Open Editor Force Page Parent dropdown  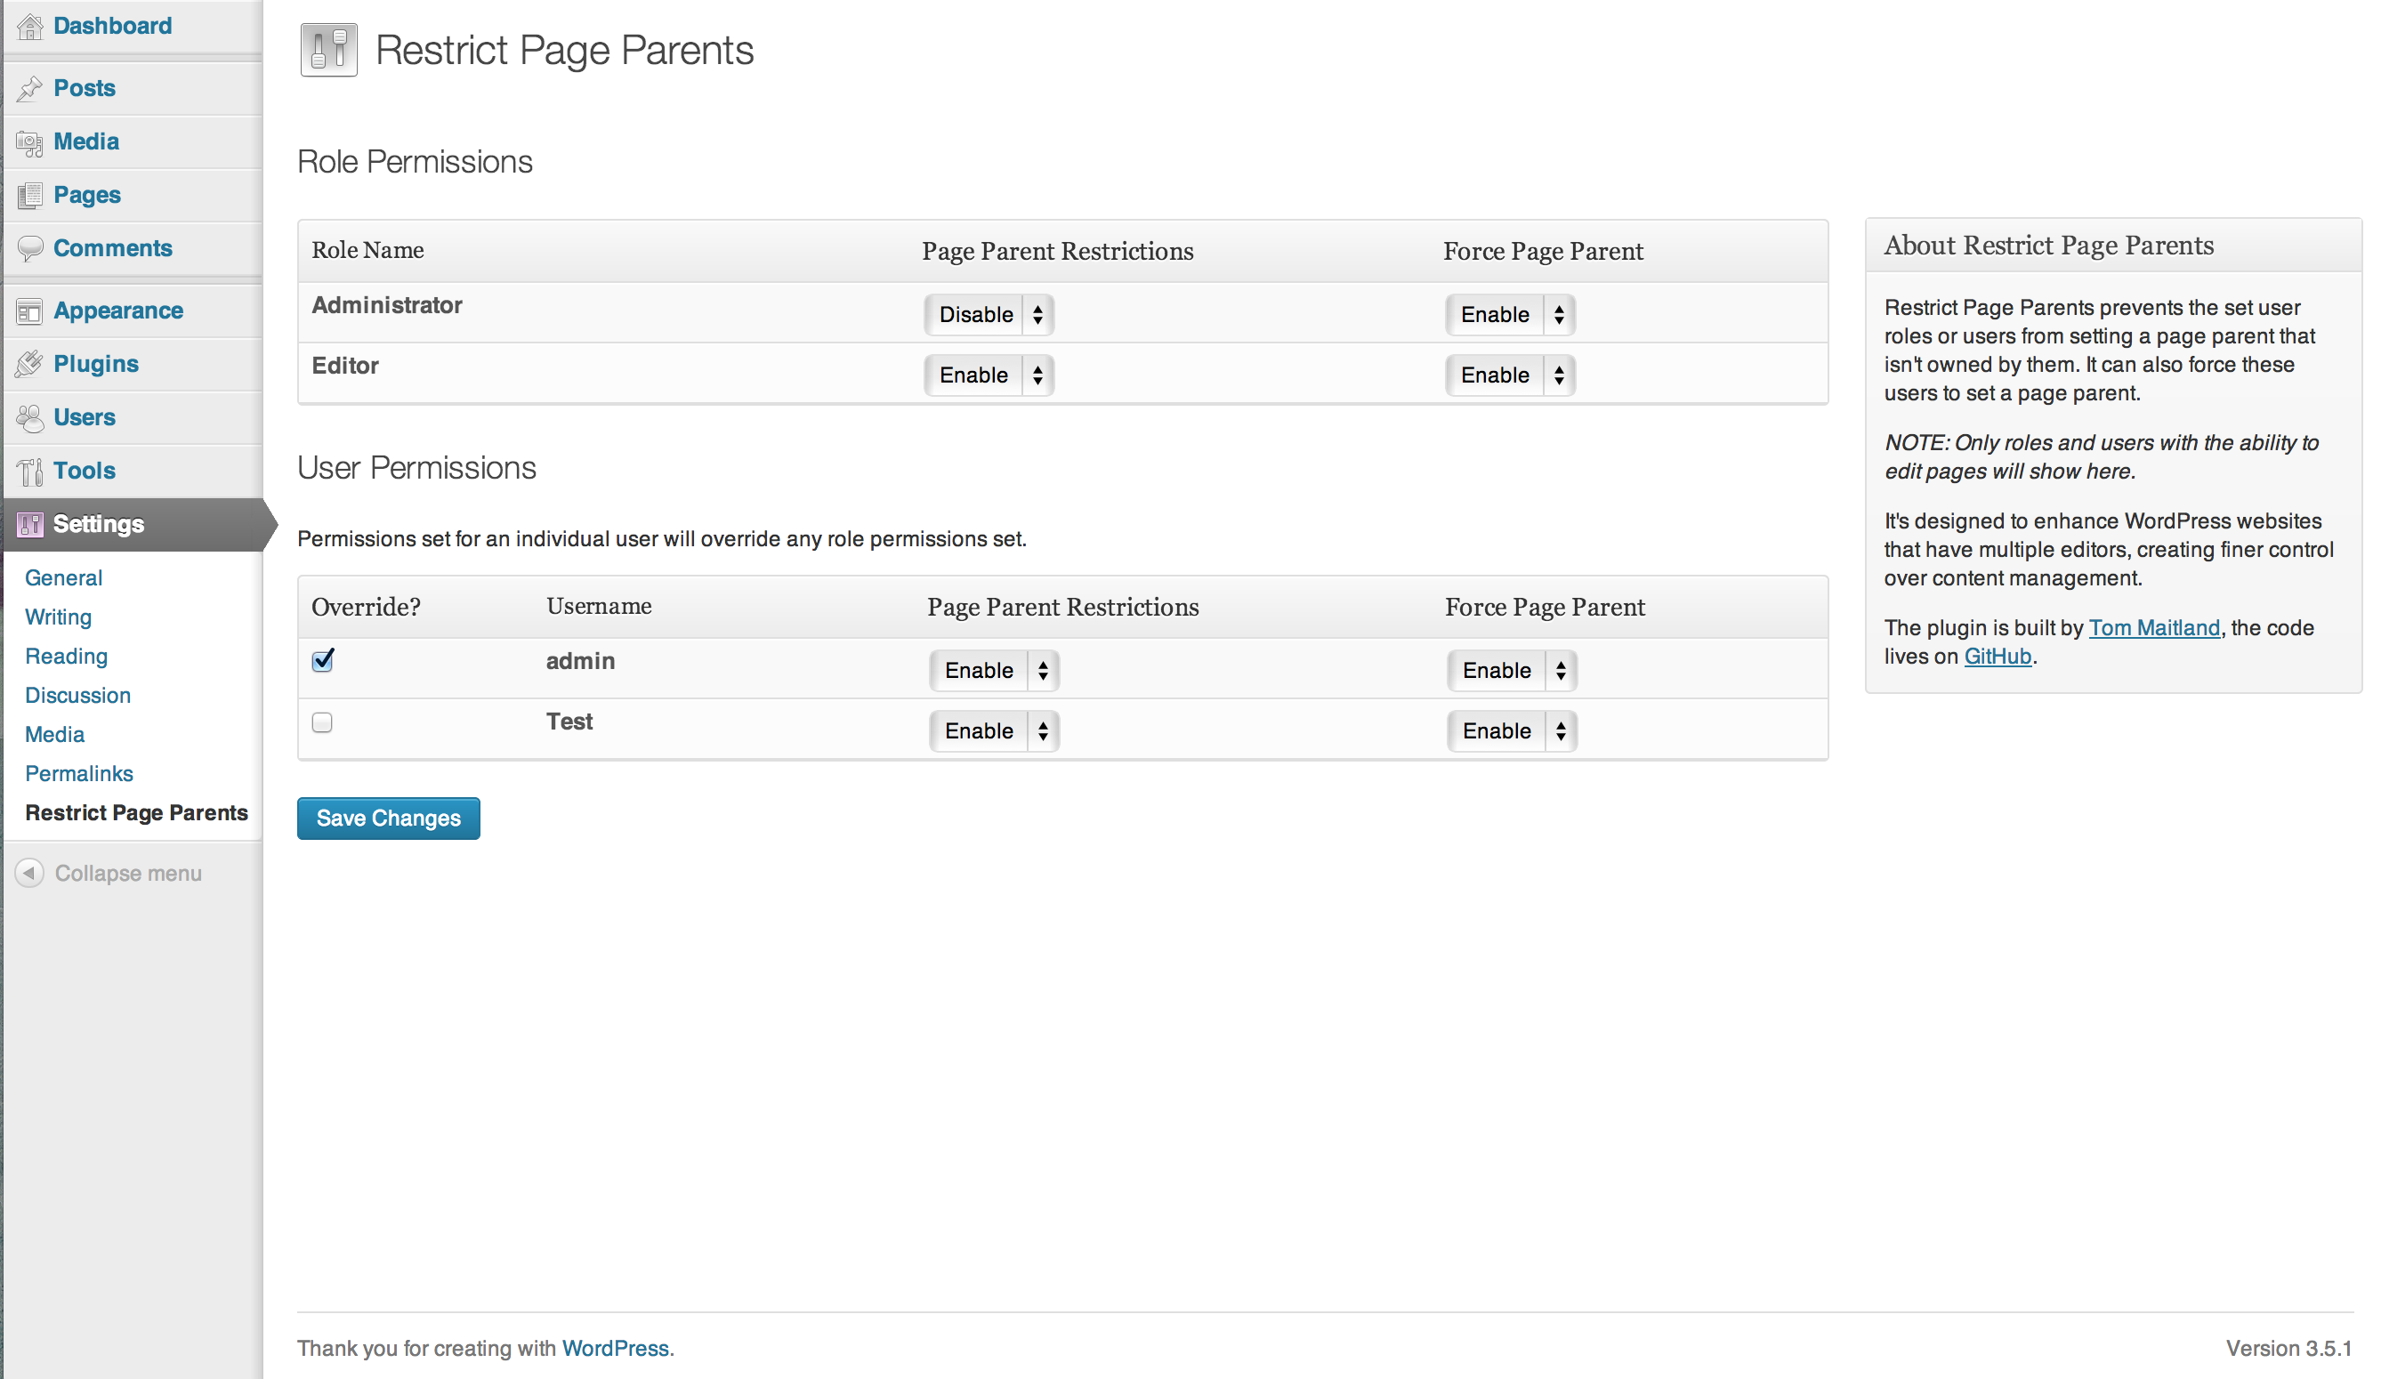(x=1510, y=375)
